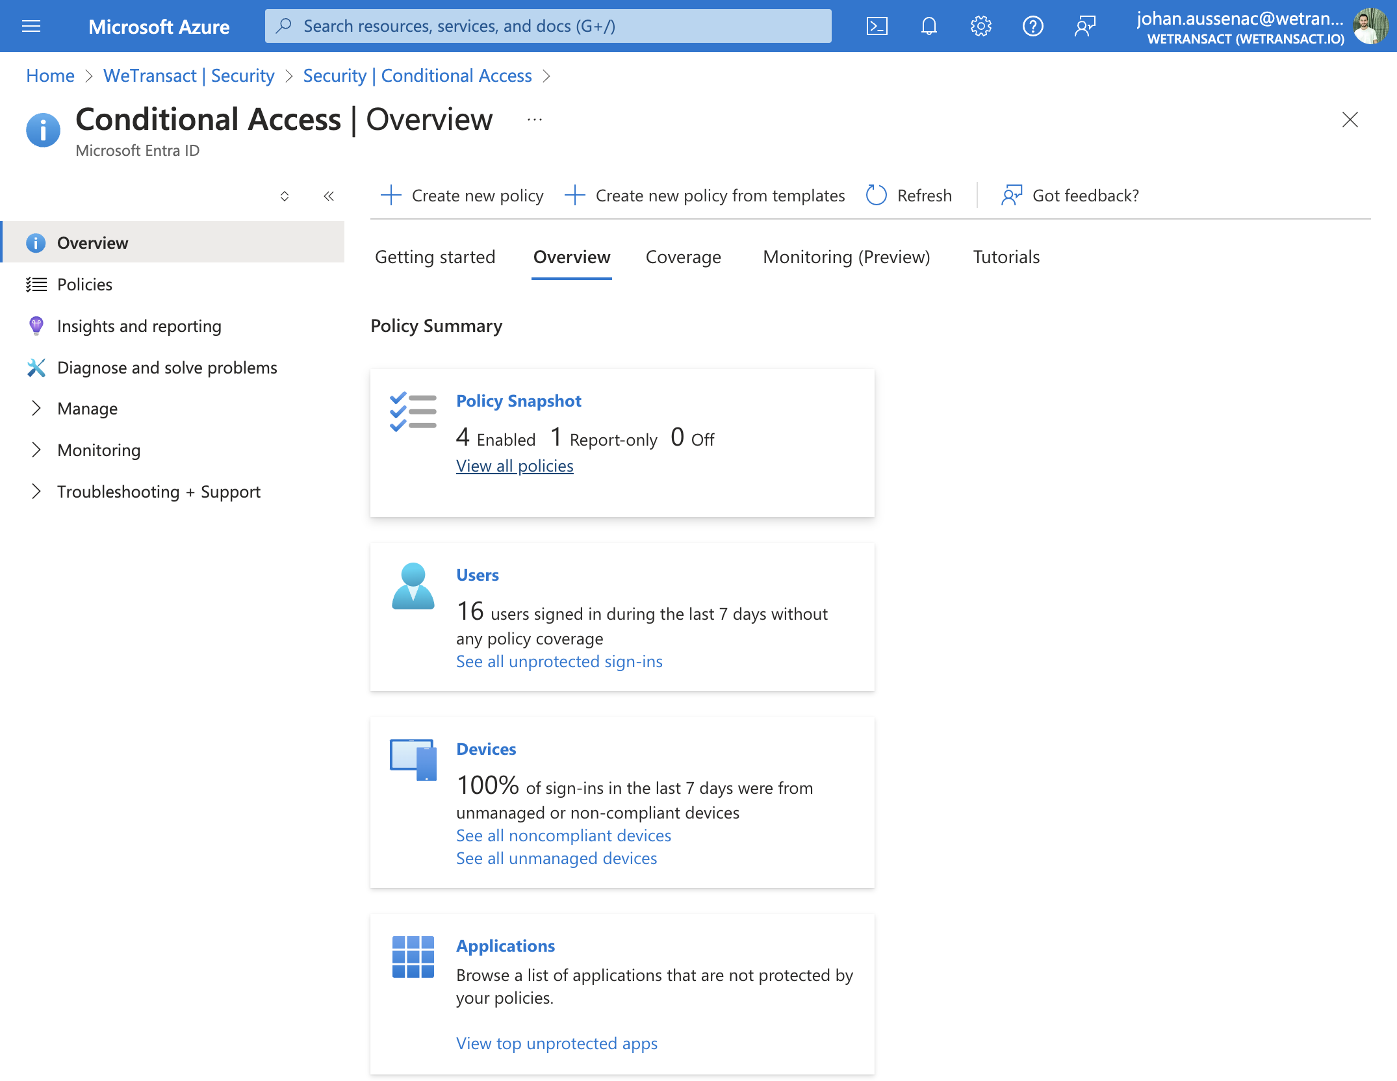Click the View all policies link
The height and width of the screenshot is (1081, 1397).
click(x=515, y=466)
